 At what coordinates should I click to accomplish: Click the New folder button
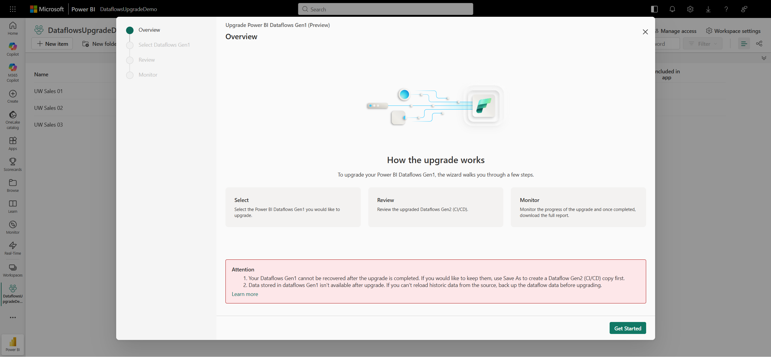(x=99, y=44)
